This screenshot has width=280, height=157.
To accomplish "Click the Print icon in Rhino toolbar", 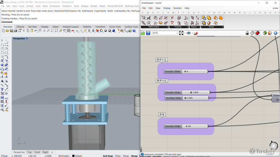I will click(16, 31).
